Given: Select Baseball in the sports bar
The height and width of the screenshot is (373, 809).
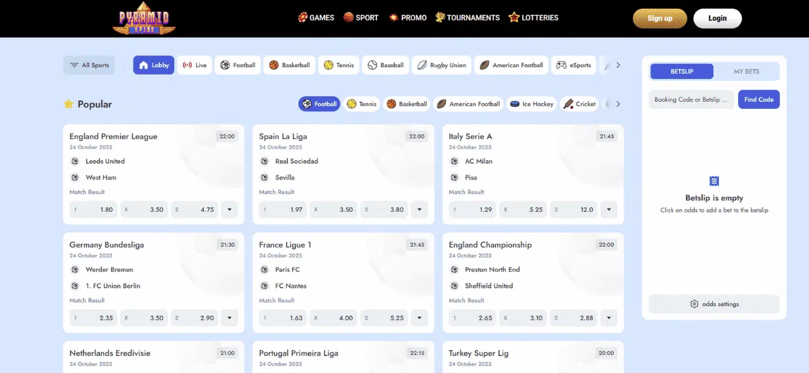Looking at the screenshot, I should [x=385, y=65].
